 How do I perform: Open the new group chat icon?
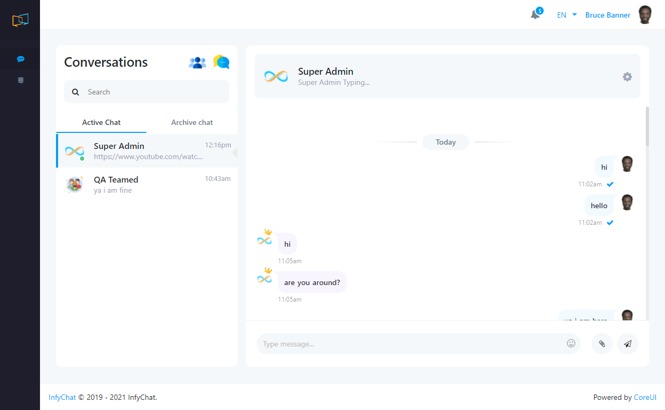pyautogui.click(x=197, y=62)
